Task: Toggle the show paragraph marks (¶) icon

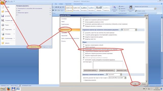Action: click(63, 7)
